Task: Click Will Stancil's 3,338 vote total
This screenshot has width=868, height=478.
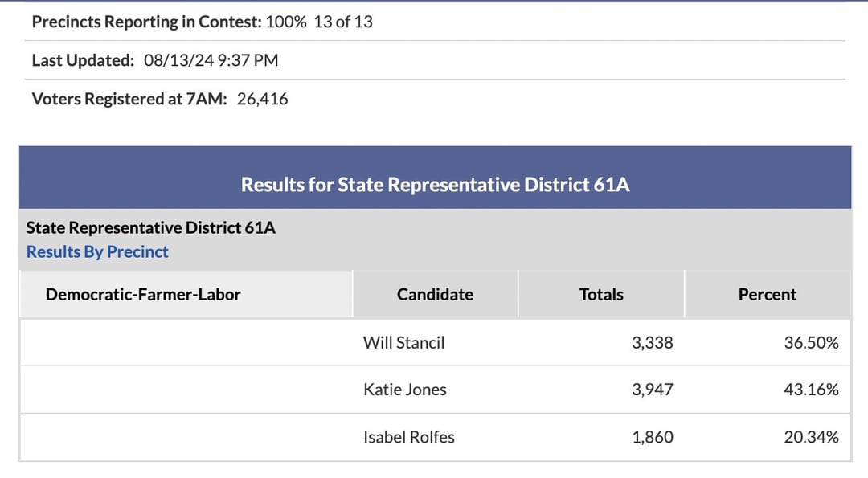Action: pos(652,342)
